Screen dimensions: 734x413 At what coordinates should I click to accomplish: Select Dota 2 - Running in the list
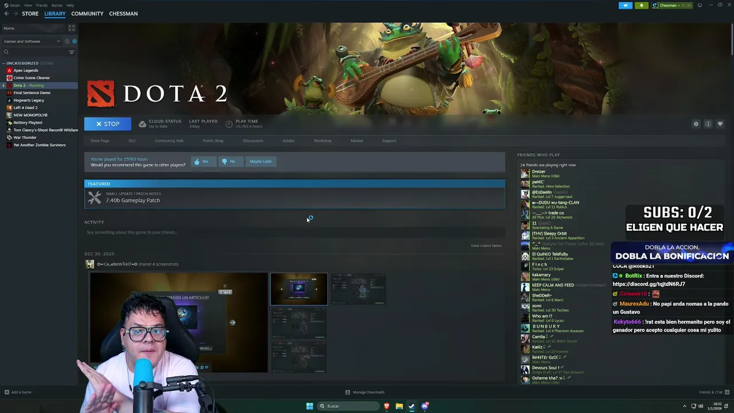[39, 85]
